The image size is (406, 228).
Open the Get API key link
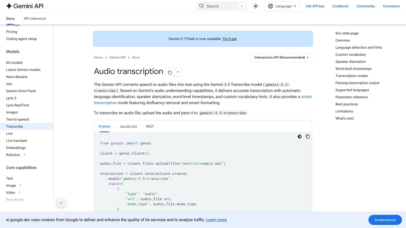(315, 6)
